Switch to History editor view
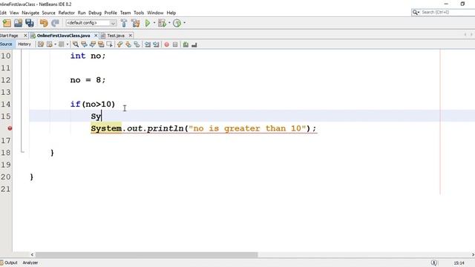The height and width of the screenshot is (267, 475). (24, 44)
